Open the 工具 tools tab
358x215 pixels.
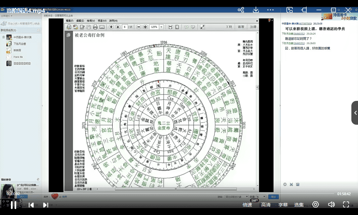[x=229, y=27]
